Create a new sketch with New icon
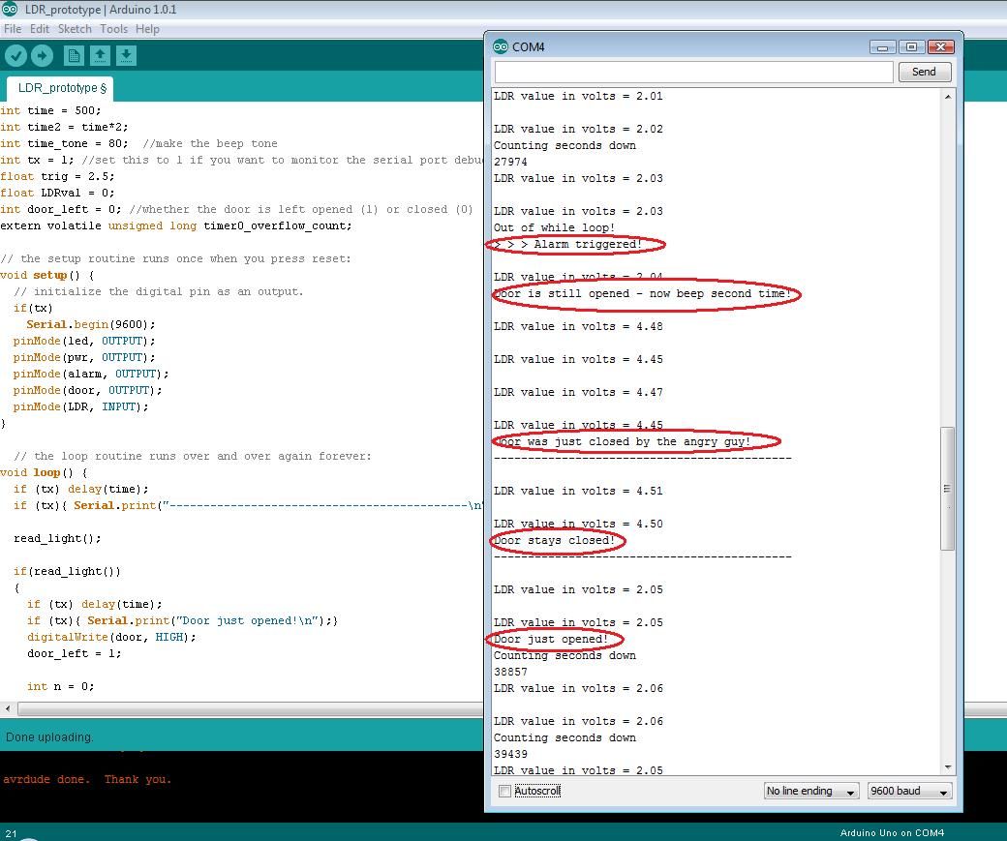The height and width of the screenshot is (841, 1007). (x=74, y=56)
